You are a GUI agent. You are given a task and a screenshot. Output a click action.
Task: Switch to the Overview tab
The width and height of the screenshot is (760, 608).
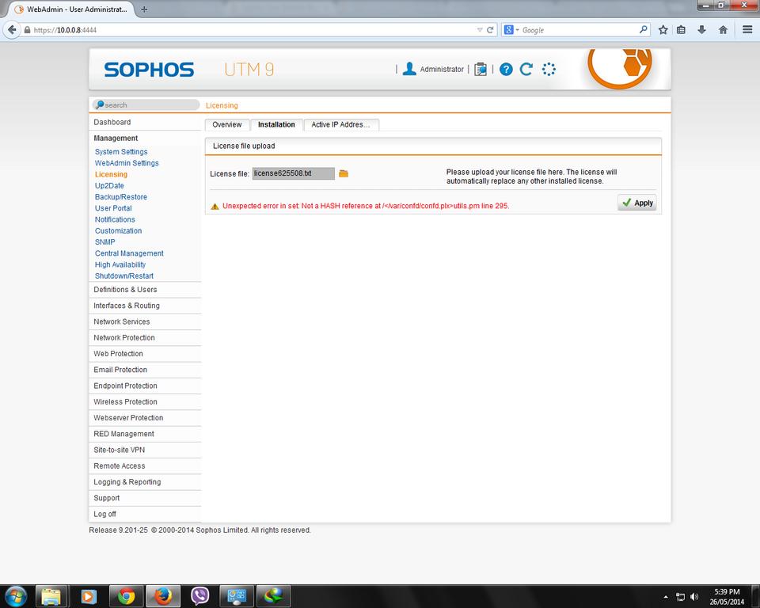tap(227, 124)
